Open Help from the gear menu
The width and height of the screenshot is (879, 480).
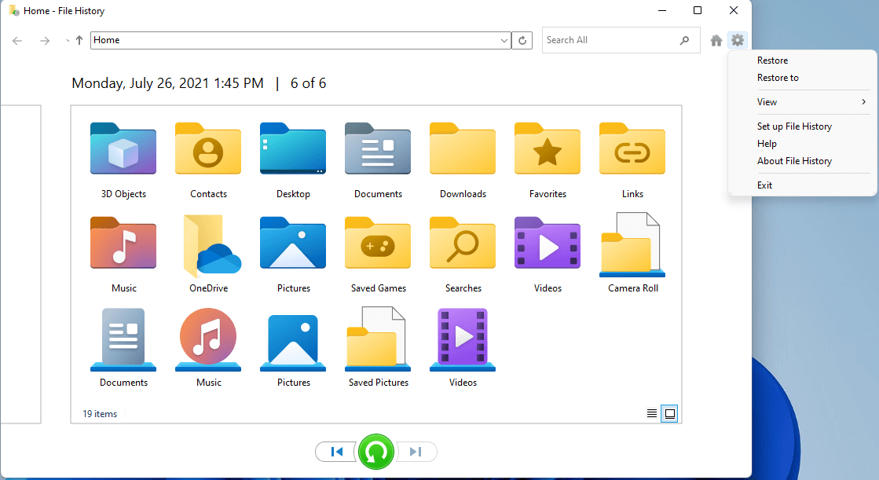point(767,144)
